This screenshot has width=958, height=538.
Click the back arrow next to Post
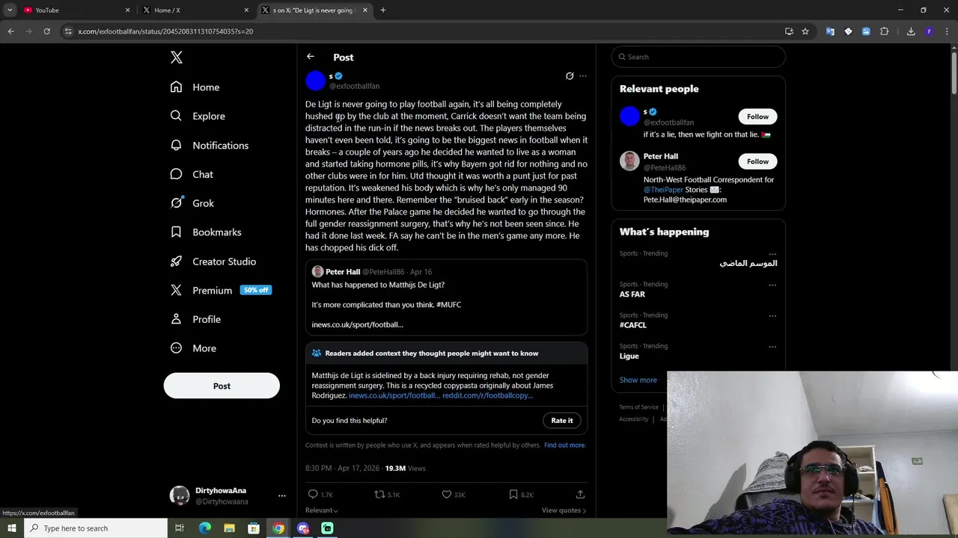click(311, 57)
